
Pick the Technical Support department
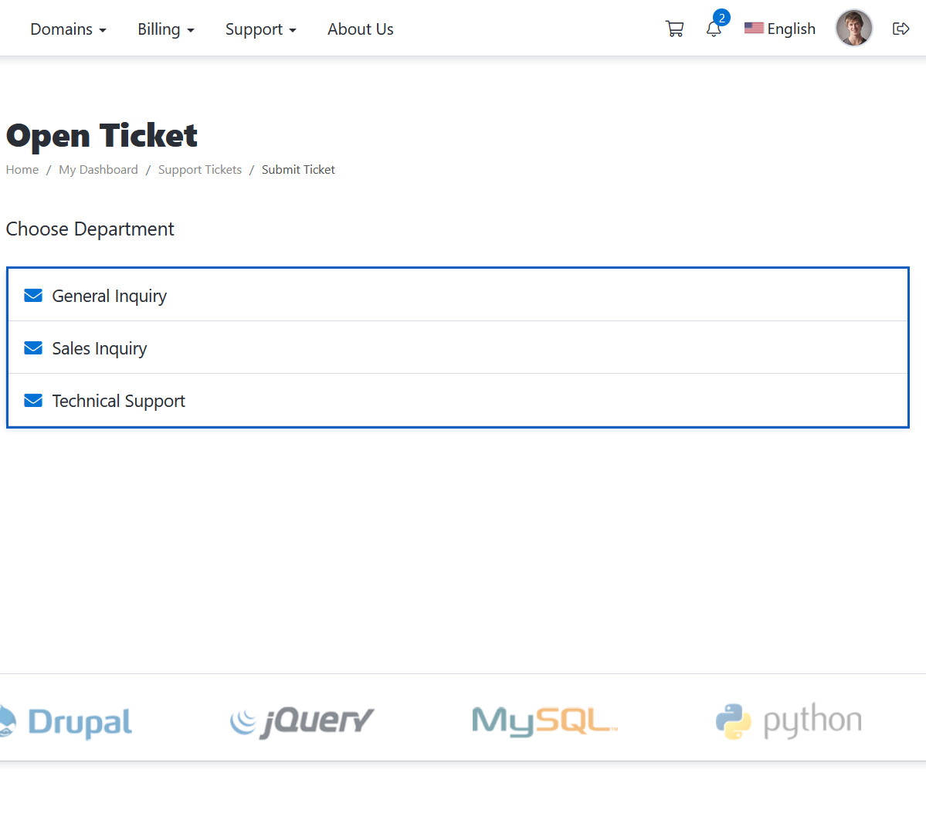pos(118,401)
